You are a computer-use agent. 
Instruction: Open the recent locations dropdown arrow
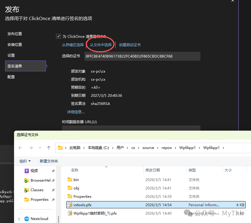point(40,148)
